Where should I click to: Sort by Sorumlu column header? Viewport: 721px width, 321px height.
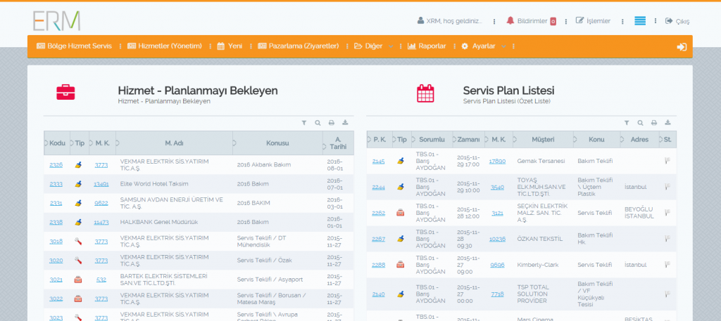(432, 139)
